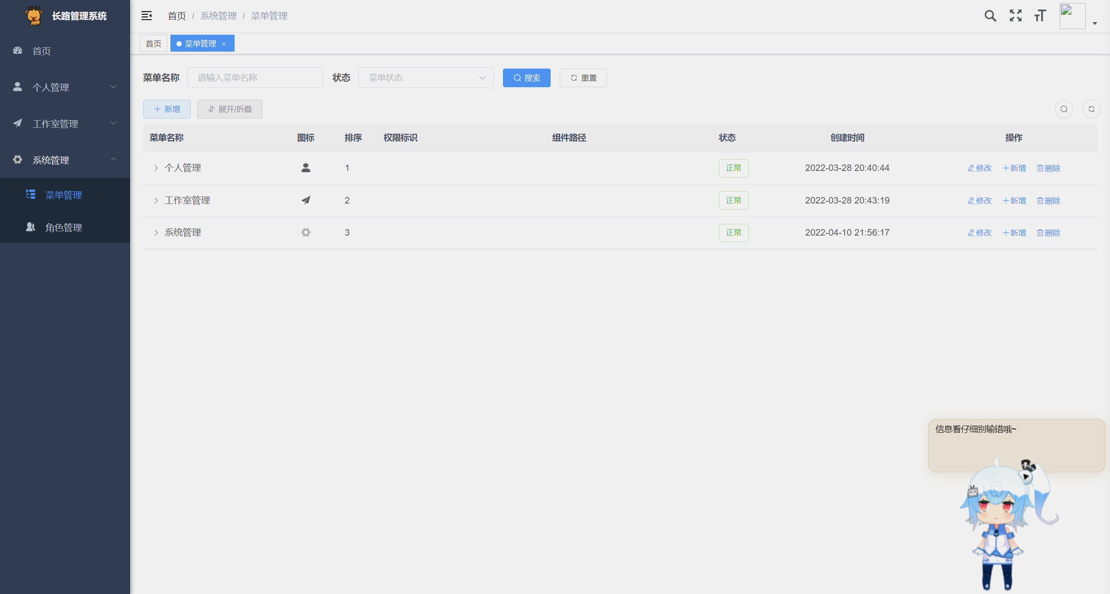Expand the 系统管理 table row

(156, 233)
